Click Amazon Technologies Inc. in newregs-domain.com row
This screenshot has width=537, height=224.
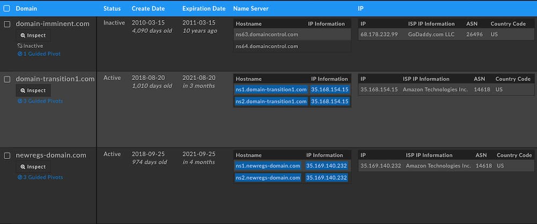tap(438, 166)
